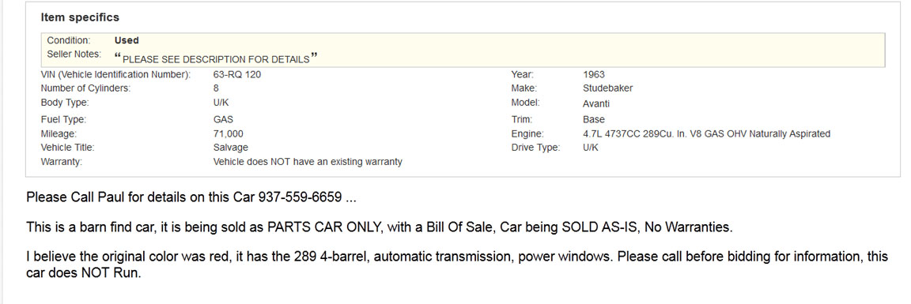Click the Base trim value

tap(594, 119)
